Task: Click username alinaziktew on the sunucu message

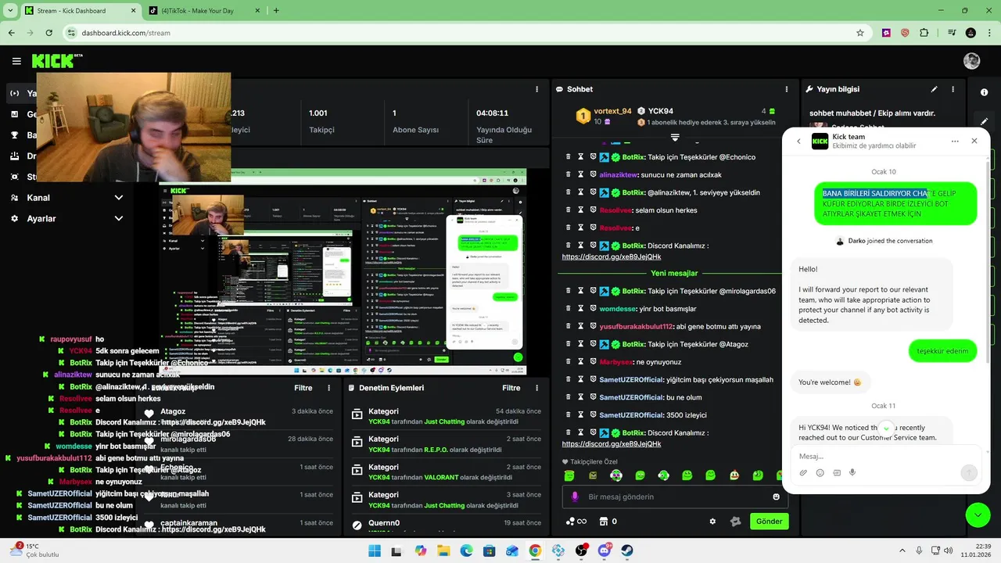Action: coord(619,174)
